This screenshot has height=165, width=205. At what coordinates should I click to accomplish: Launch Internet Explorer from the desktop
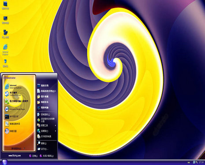tap(5, 49)
